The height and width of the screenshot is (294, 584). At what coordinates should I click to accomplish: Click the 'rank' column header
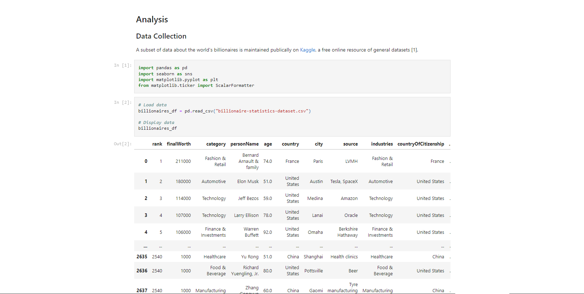[157, 144]
